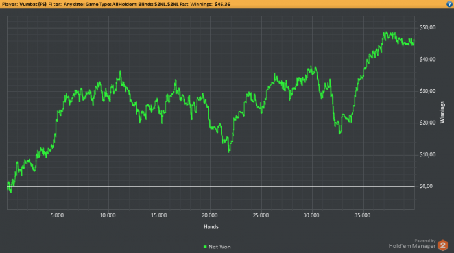Click the 5.000 hands tick label
This screenshot has height=253, width=454.
(57, 215)
